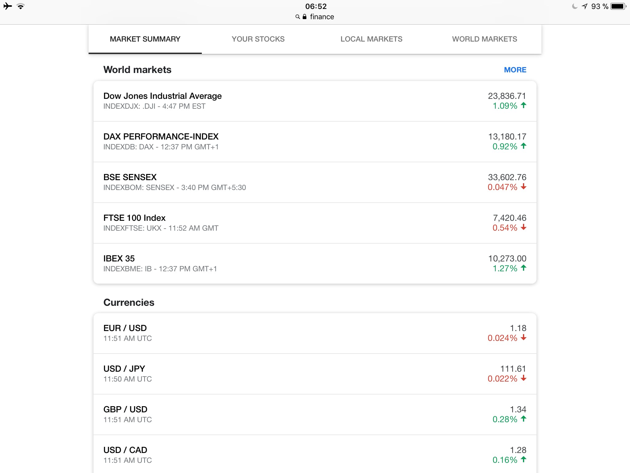Screen dimensions: 630x473
Task: Click the MORE link for World markets
Action: pyautogui.click(x=515, y=70)
